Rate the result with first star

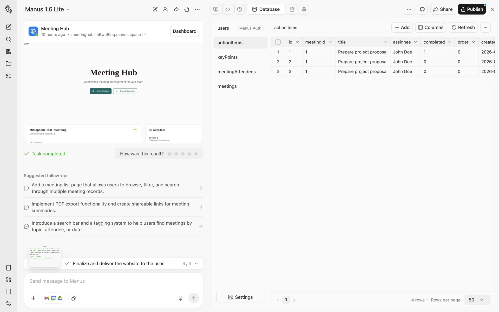170,154
